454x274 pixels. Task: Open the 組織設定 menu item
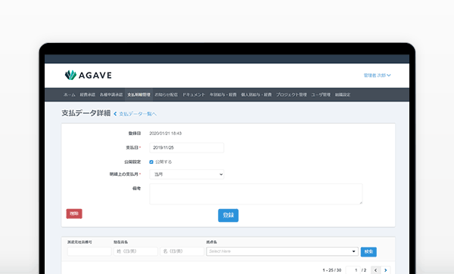coord(343,94)
